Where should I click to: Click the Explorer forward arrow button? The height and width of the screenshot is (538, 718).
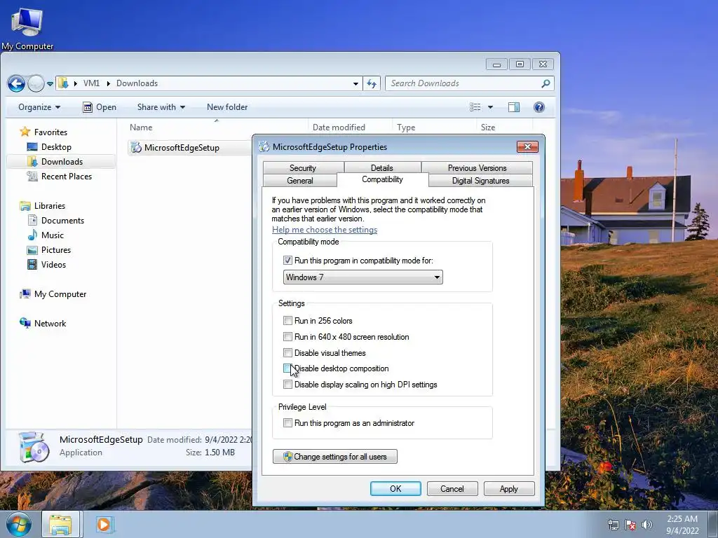click(36, 84)
